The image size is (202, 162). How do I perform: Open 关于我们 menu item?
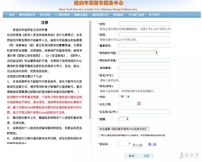[x=154, y=15]
